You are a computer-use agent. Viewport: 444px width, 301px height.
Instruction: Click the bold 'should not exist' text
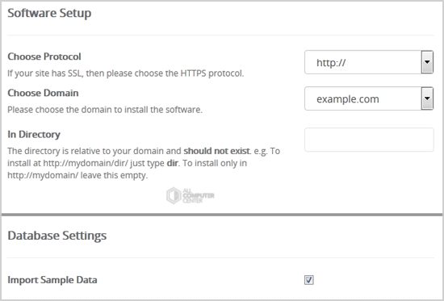216,151
